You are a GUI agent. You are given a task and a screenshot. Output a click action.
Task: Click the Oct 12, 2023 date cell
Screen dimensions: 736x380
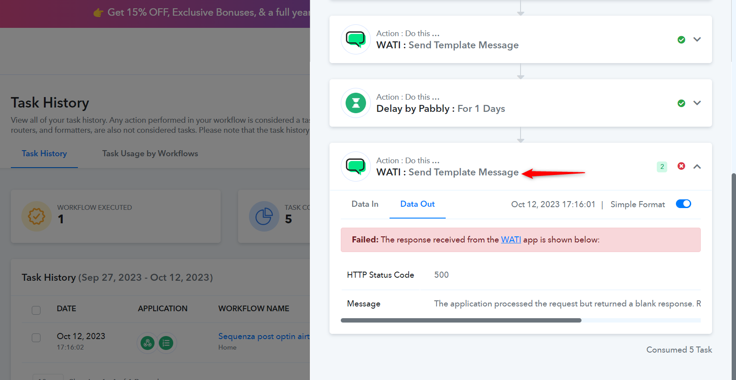81,336
